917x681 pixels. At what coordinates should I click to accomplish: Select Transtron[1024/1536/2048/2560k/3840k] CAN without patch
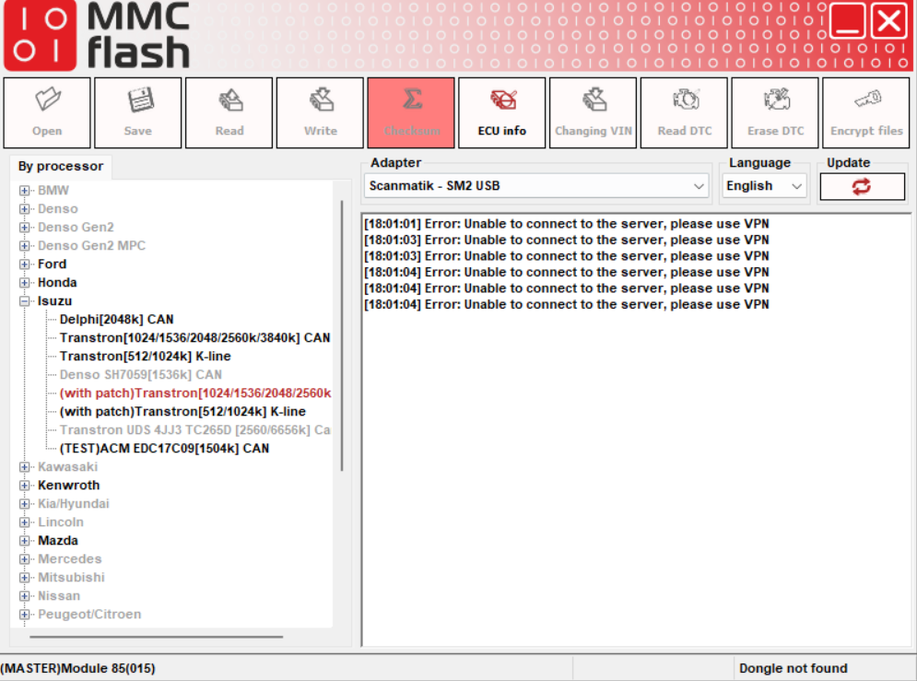click(x=194, y=338)
